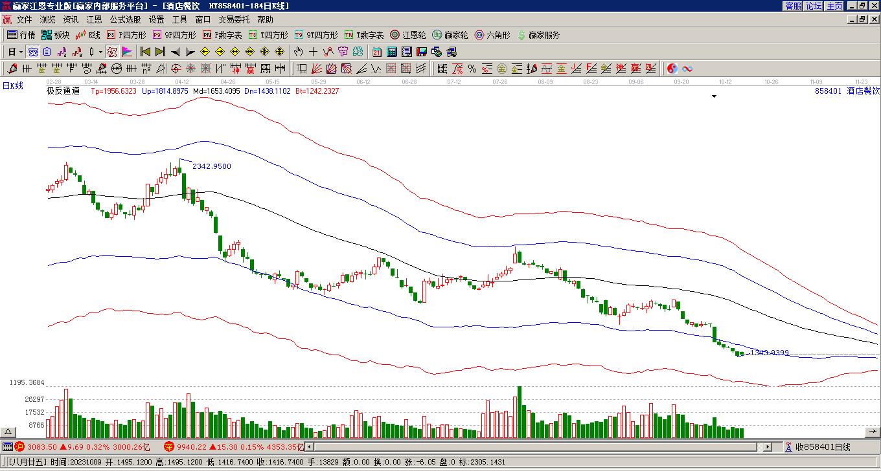Open the 交易委托 menu

(x=234, y=20)
